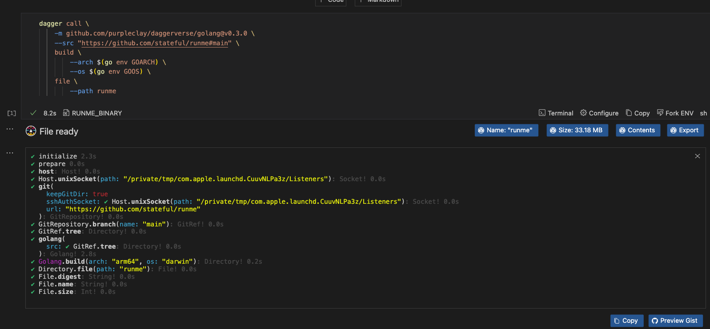Click the Size: 33.18 MB button

click(577, 130)
